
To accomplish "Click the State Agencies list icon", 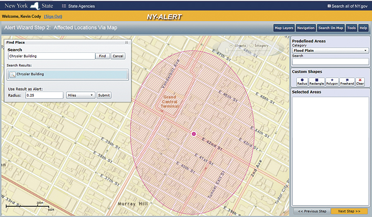I will tap(64, 6).
